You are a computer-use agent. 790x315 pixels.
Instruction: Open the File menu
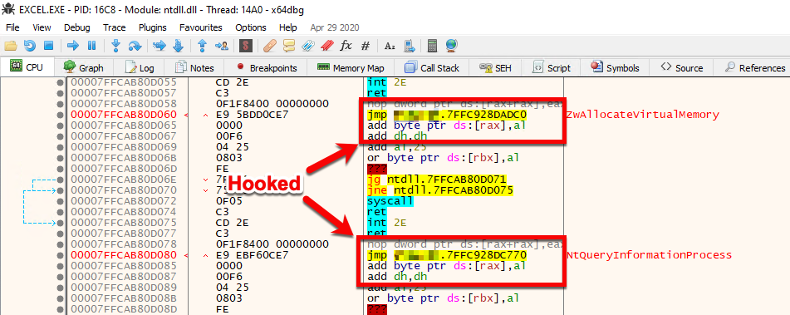tap(12, 27)
